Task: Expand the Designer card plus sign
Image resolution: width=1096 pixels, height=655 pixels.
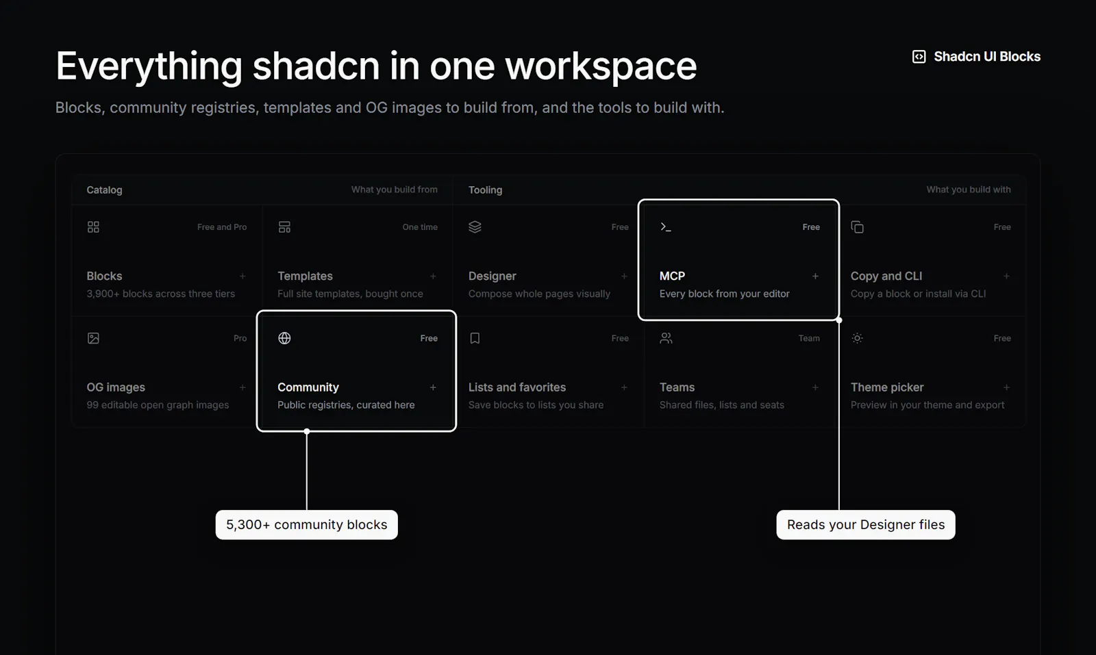Action: [624, 276]
